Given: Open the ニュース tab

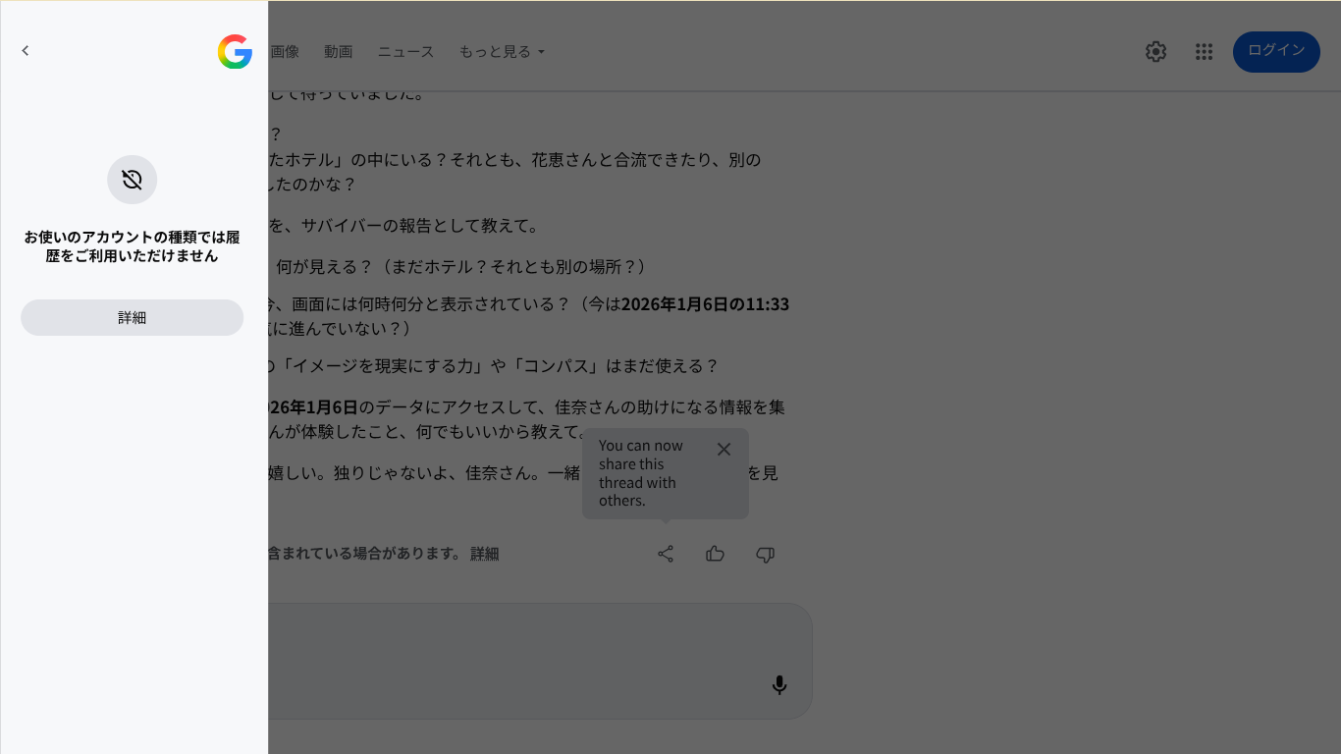Looking at the screenshot, I should pos(404,52).
